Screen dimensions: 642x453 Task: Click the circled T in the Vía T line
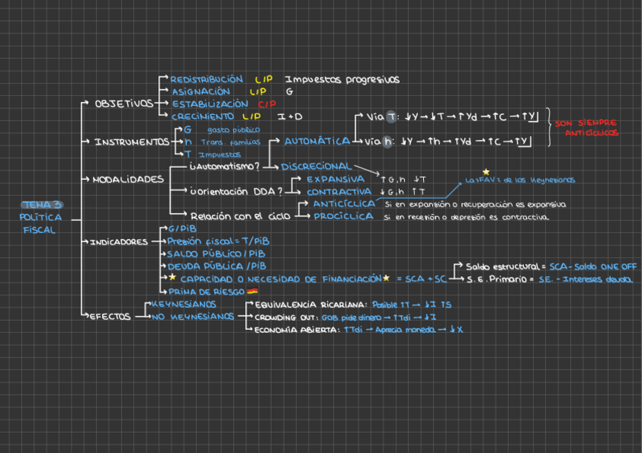pyautogui.click(x=391, y=117)
